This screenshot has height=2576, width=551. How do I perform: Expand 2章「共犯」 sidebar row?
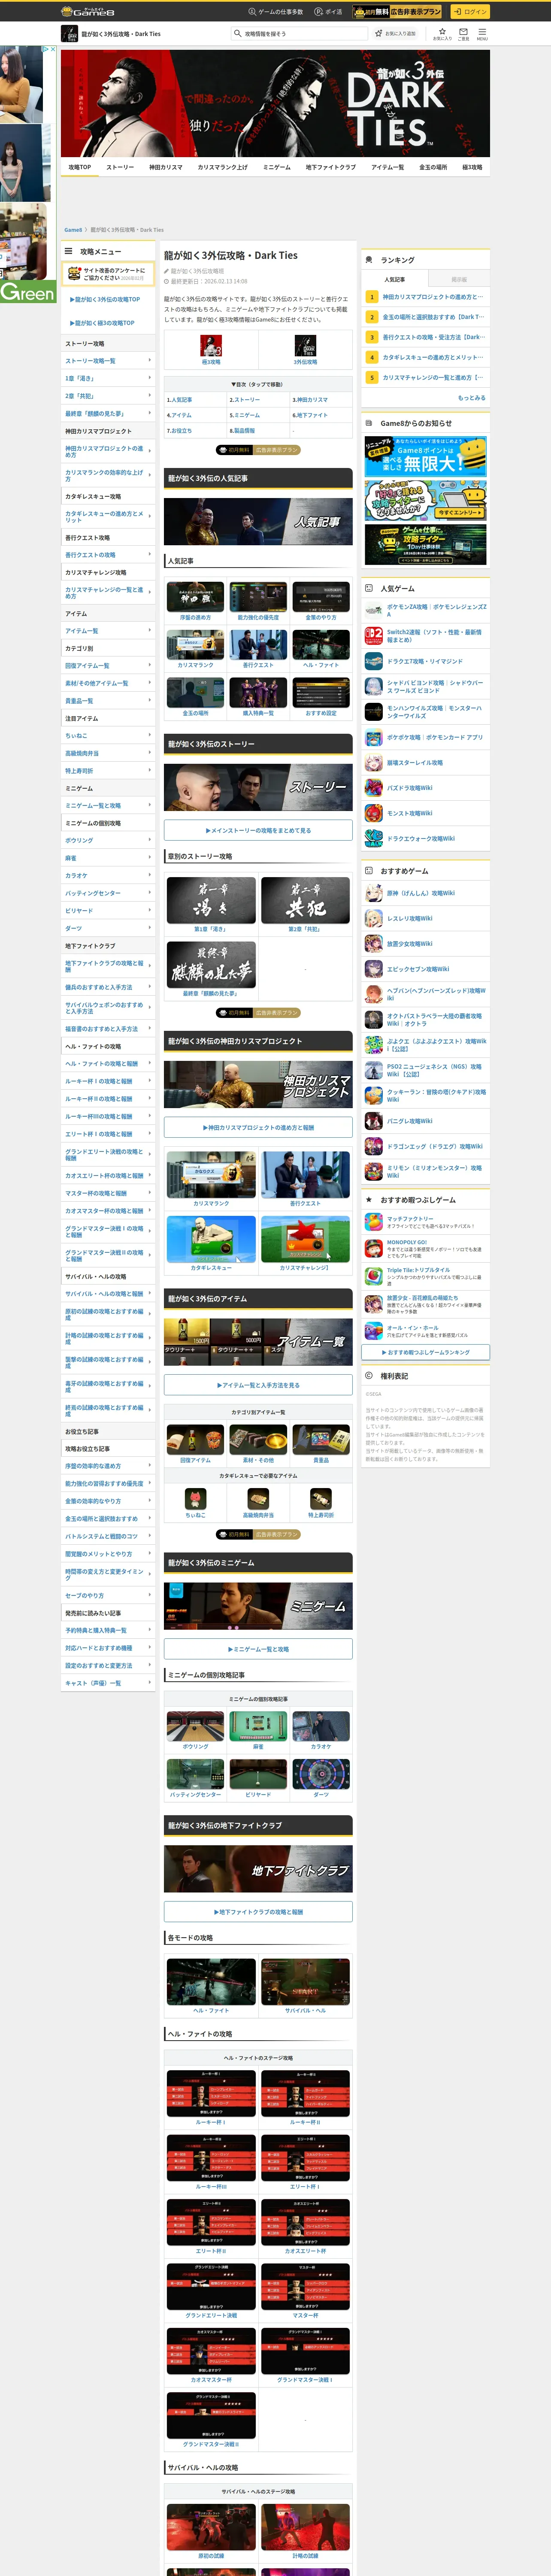[108, 396]
